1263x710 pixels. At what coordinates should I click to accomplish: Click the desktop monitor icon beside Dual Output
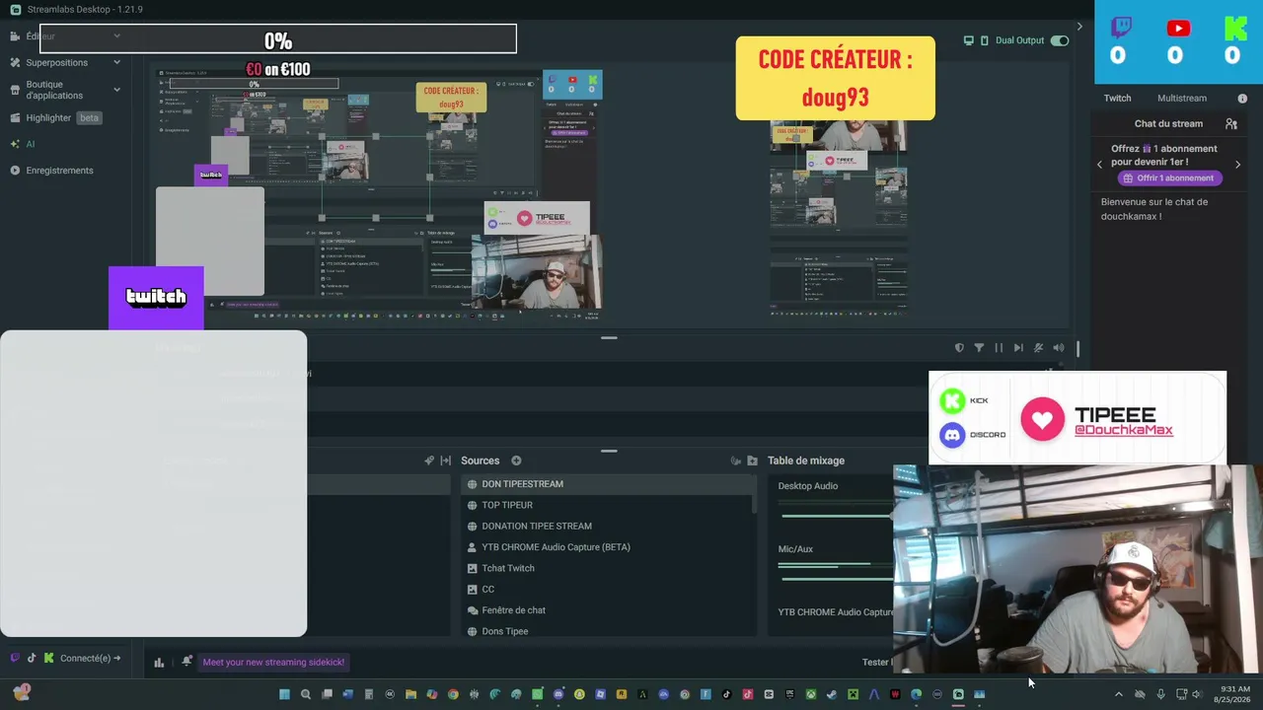969,40
